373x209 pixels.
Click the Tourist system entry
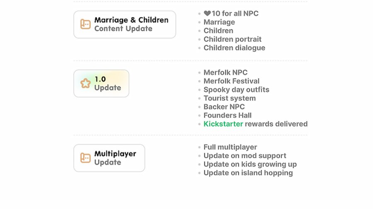click(x=230, y=98)
